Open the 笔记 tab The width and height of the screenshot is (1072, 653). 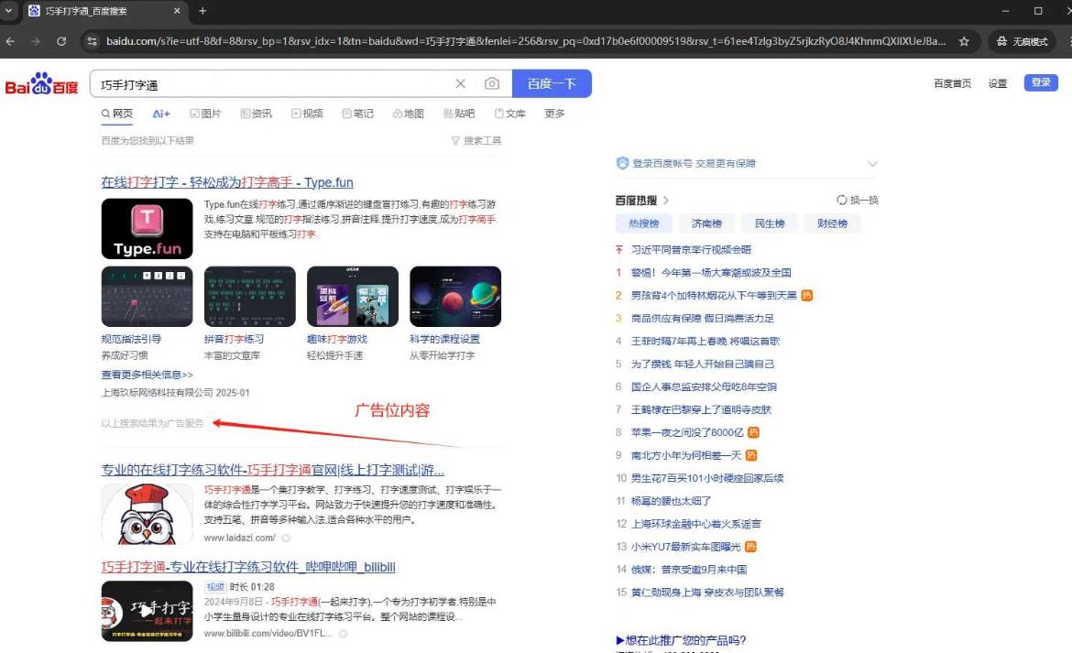click(x=357, y=114)
